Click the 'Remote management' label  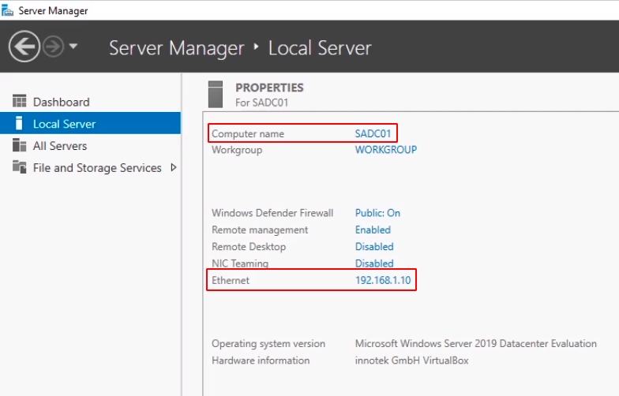point(260,230)
